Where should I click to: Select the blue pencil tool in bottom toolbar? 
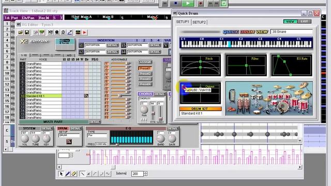(68, 174)
